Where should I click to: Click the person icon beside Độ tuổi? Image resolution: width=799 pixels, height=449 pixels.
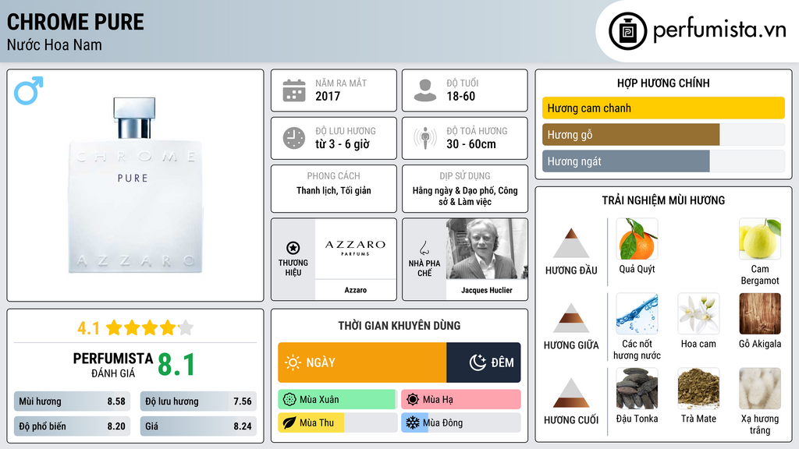tap(425, 90)
